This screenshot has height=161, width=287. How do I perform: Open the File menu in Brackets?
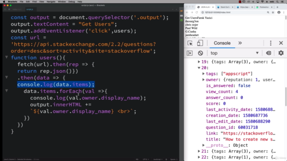[x=22, y=2]
